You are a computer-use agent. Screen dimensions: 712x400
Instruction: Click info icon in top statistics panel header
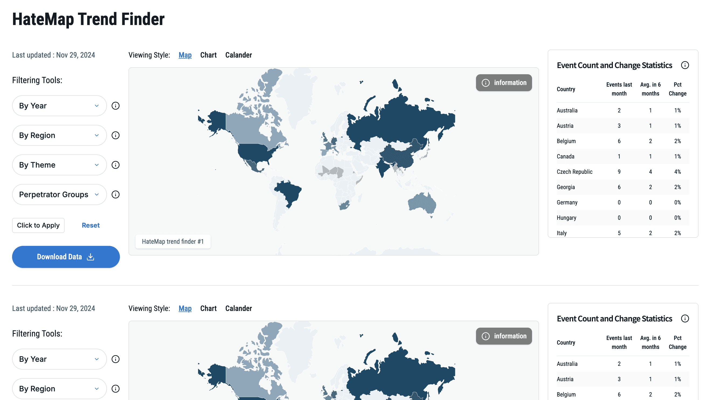[x=685, y=65]
